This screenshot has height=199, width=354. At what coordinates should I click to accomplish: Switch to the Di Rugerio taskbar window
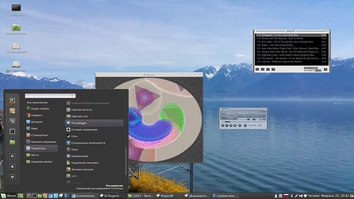[x=112, y=196]
